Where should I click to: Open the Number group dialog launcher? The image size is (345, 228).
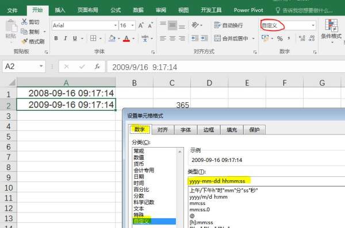point(315,52)
